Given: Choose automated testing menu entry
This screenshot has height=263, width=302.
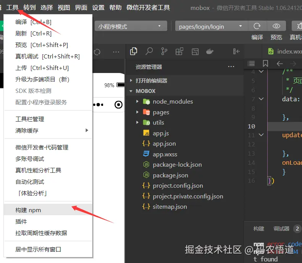Looking at the screenshot, I should pyautogui.click(x=48, y=182).
